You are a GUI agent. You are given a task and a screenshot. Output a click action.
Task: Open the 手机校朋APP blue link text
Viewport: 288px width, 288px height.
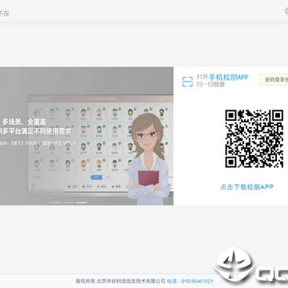click(228, 78)
